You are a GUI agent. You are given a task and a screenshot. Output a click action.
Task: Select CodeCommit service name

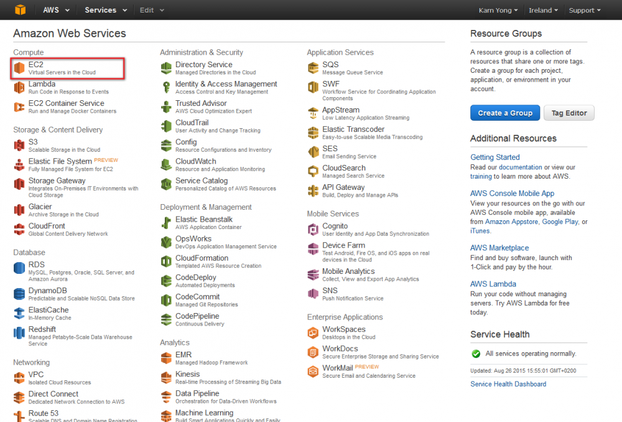(x=198, y=296)
